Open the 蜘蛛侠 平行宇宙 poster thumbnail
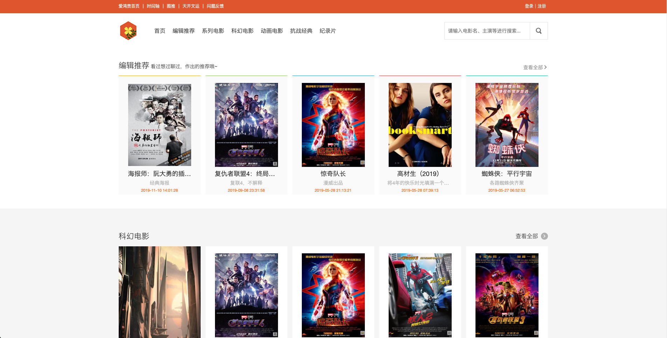 coord(507,125)
